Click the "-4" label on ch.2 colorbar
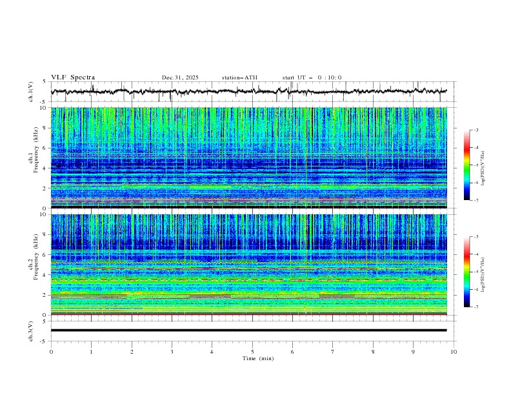This screenshot has height=395, width=511. pos(476,254)
